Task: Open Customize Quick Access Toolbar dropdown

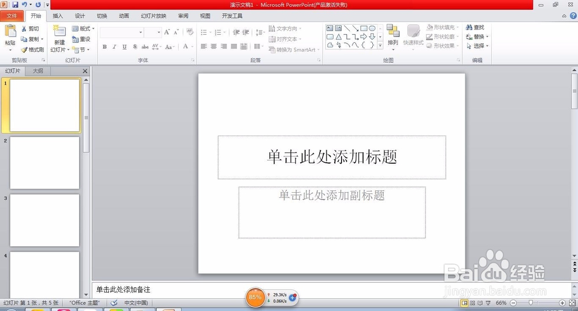Action: click(47, 5)
